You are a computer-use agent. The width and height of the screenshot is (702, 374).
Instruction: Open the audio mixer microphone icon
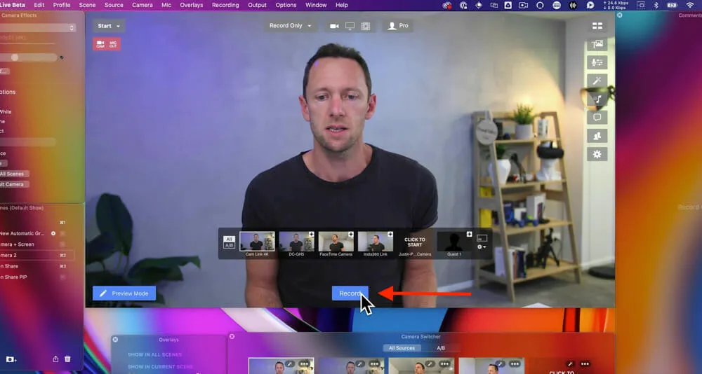597,63
